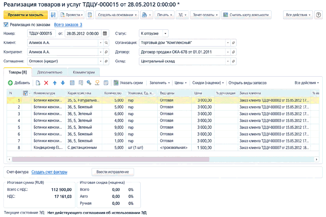
Task: Toggle Реализация по заказам checkbox
Action: coord(6,25)
